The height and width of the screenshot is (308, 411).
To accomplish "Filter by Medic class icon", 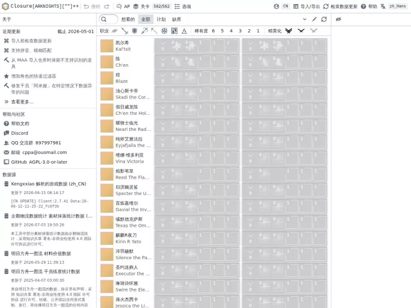I will pyautogui.click(x=164, y=31).
